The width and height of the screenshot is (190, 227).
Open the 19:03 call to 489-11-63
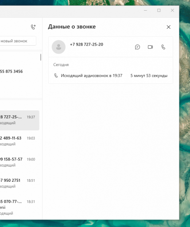pos(19,141)
